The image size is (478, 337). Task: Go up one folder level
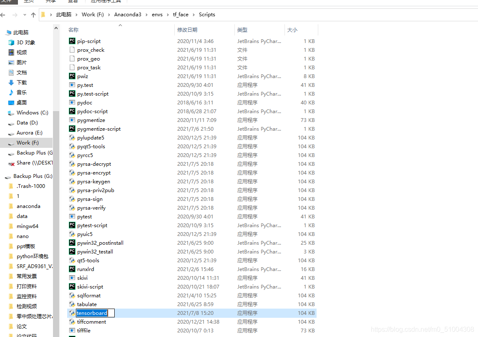pos(33,15)
